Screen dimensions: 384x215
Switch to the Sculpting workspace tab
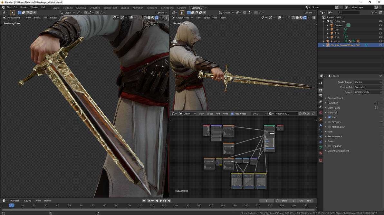(81, 8)
